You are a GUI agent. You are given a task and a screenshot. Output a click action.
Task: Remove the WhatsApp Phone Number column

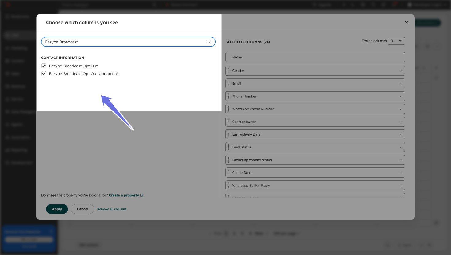click(x=400, y=109)
